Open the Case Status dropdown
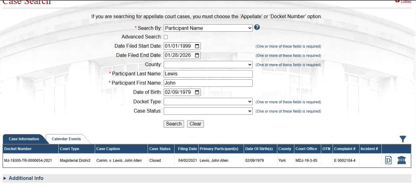The height and width of the screenshot is (187, 416). click(208, 111)
